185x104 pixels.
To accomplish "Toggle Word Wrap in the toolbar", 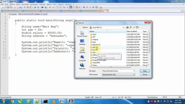I will [64, 7].
